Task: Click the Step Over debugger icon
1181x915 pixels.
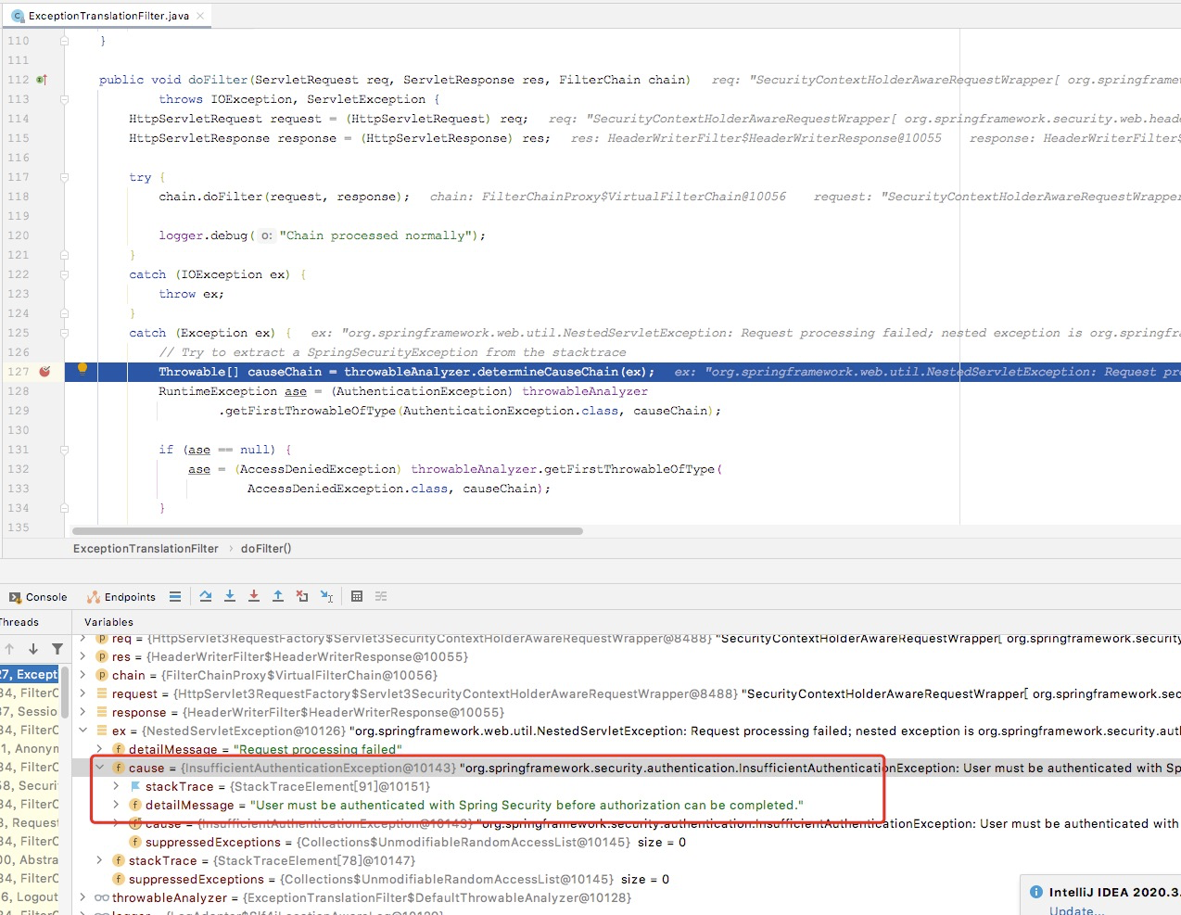Action: (206, 597)
